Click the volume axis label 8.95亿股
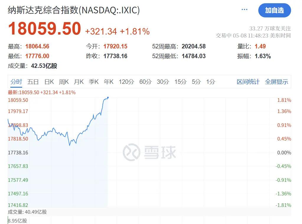302x224 pixels. click(x=17, y=221)
